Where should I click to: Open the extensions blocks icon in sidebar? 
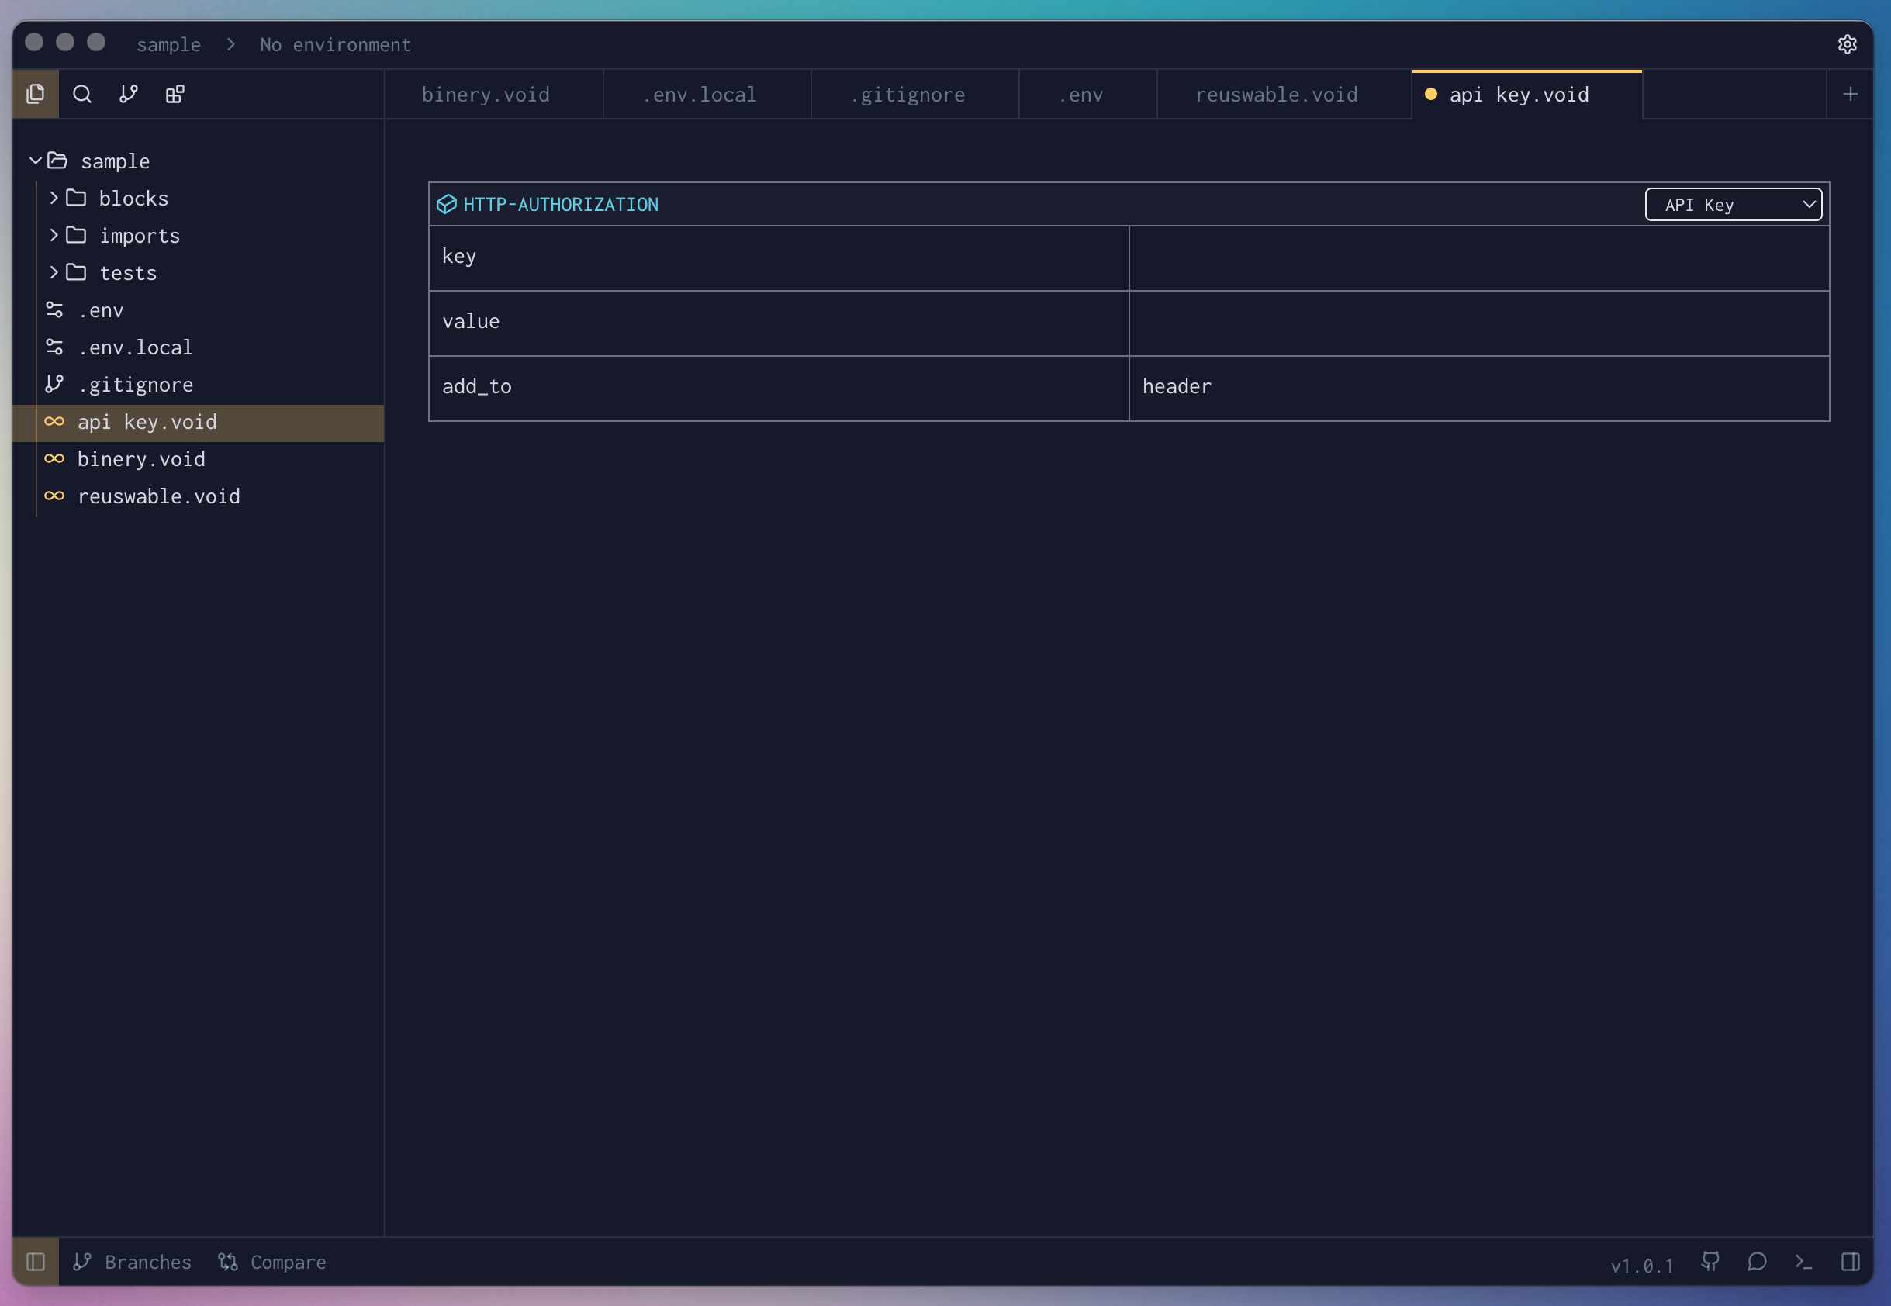coord(175,94)
